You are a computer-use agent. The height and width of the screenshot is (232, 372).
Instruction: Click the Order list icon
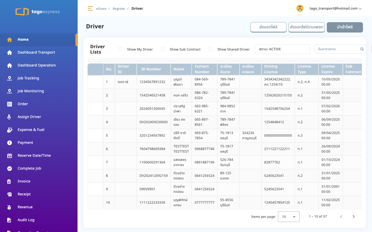(10, 104)
